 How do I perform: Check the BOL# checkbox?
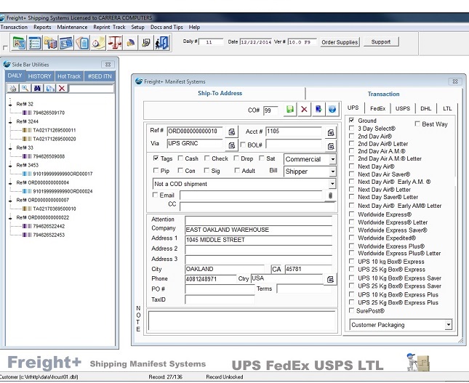tap(243, 145)
